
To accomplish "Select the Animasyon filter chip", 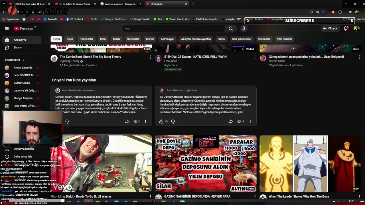I will coord(167,39).
